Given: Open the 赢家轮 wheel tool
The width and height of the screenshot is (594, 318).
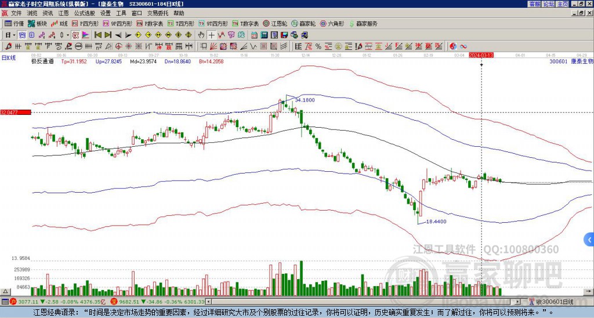Looking at the screenshot, I should [304, 23].
